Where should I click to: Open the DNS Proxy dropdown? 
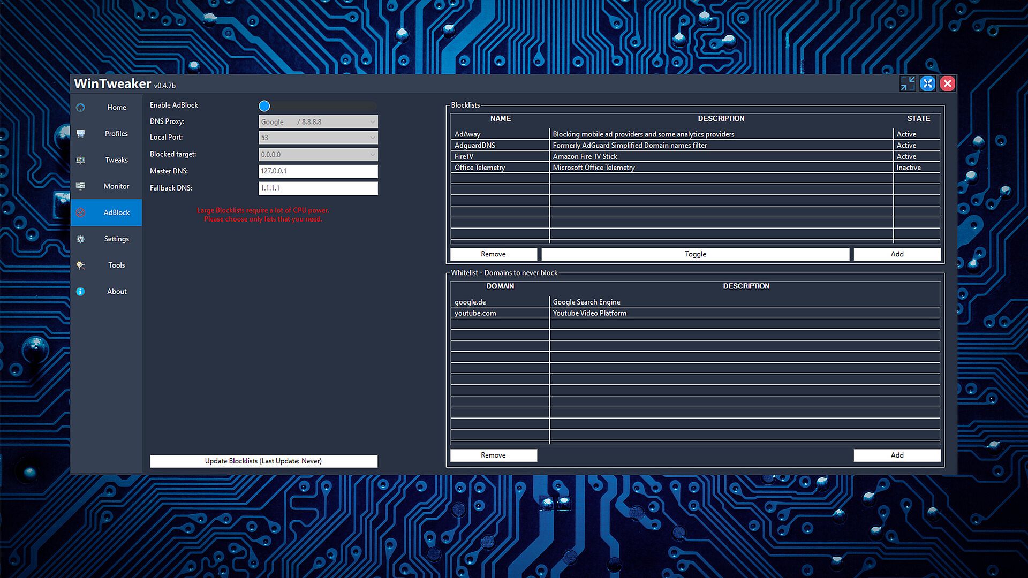(318, 122)
